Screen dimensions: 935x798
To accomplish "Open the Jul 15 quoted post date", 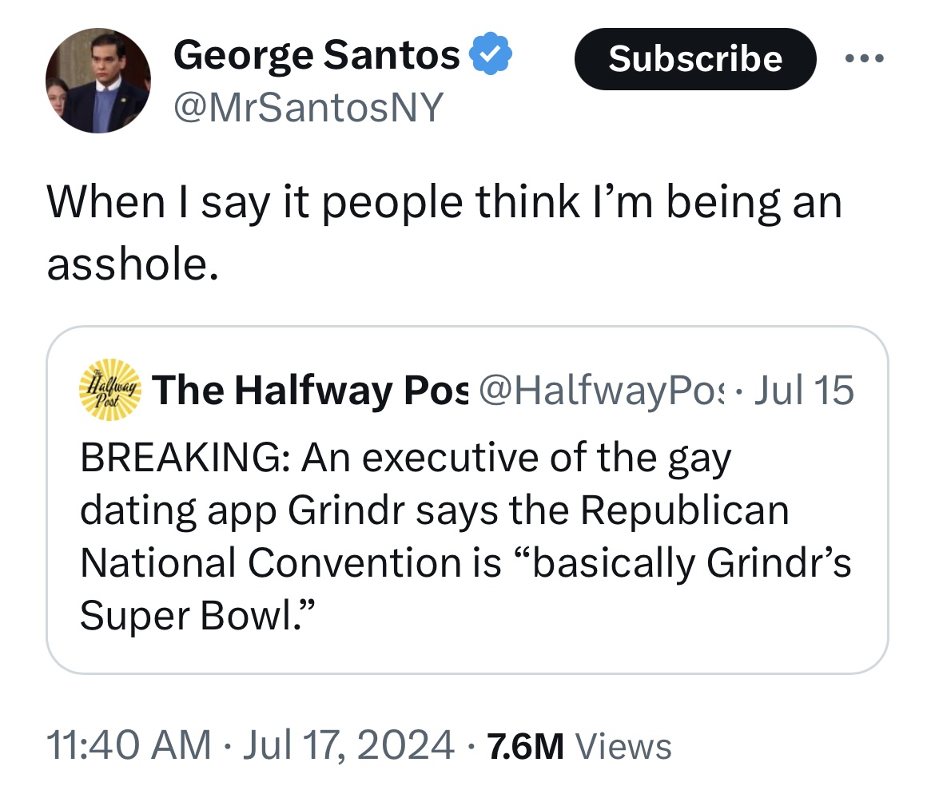I will 804,390.
